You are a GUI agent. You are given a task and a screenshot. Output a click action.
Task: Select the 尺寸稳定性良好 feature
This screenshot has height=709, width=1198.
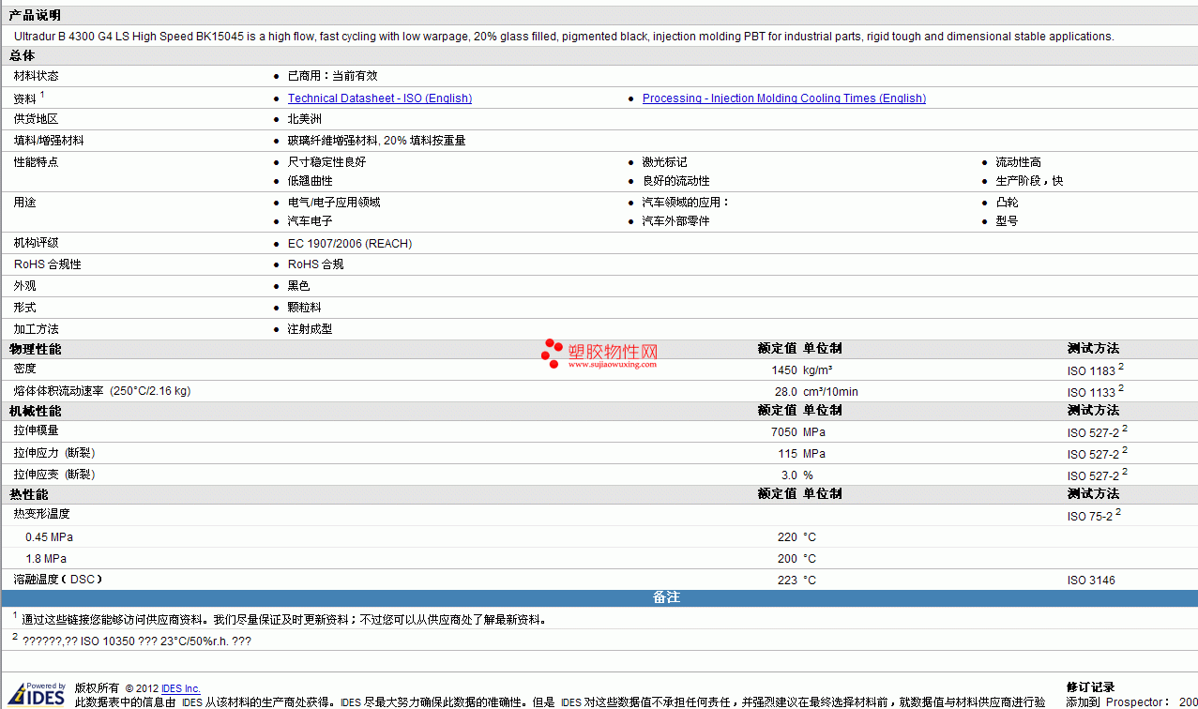(x=326, y=162)
